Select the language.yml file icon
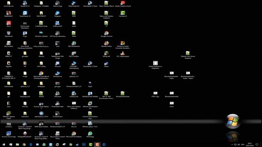The height and width of the screenshot is (147, 262). coord(25,94)
